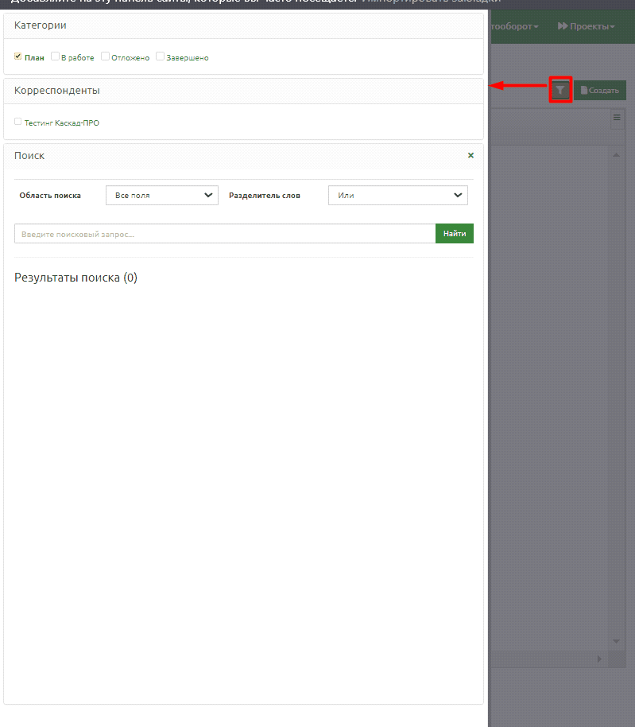Viewport: 635px width, 727px height.
Task: Select the Тестинг Каскад-ПРО correspondent checkbox
Action: (18, 122)
